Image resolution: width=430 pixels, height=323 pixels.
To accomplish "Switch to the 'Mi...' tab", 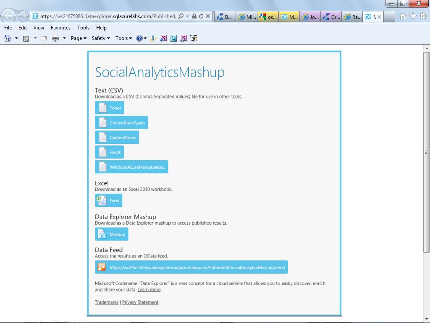I will click(x=246, y=17).
